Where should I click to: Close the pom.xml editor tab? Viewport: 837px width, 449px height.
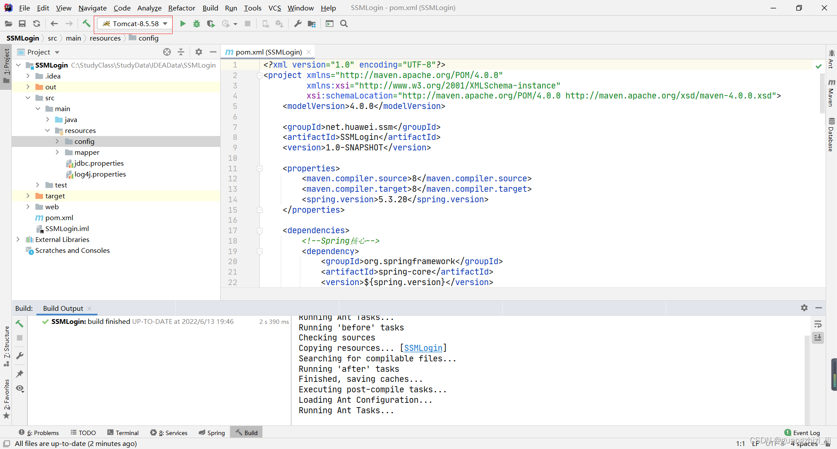point(309,52)
